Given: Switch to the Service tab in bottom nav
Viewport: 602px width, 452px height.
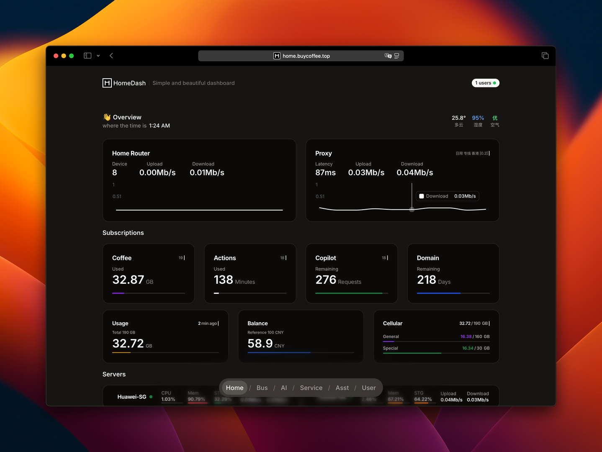Looking at the screenshot, I should 311,388.
